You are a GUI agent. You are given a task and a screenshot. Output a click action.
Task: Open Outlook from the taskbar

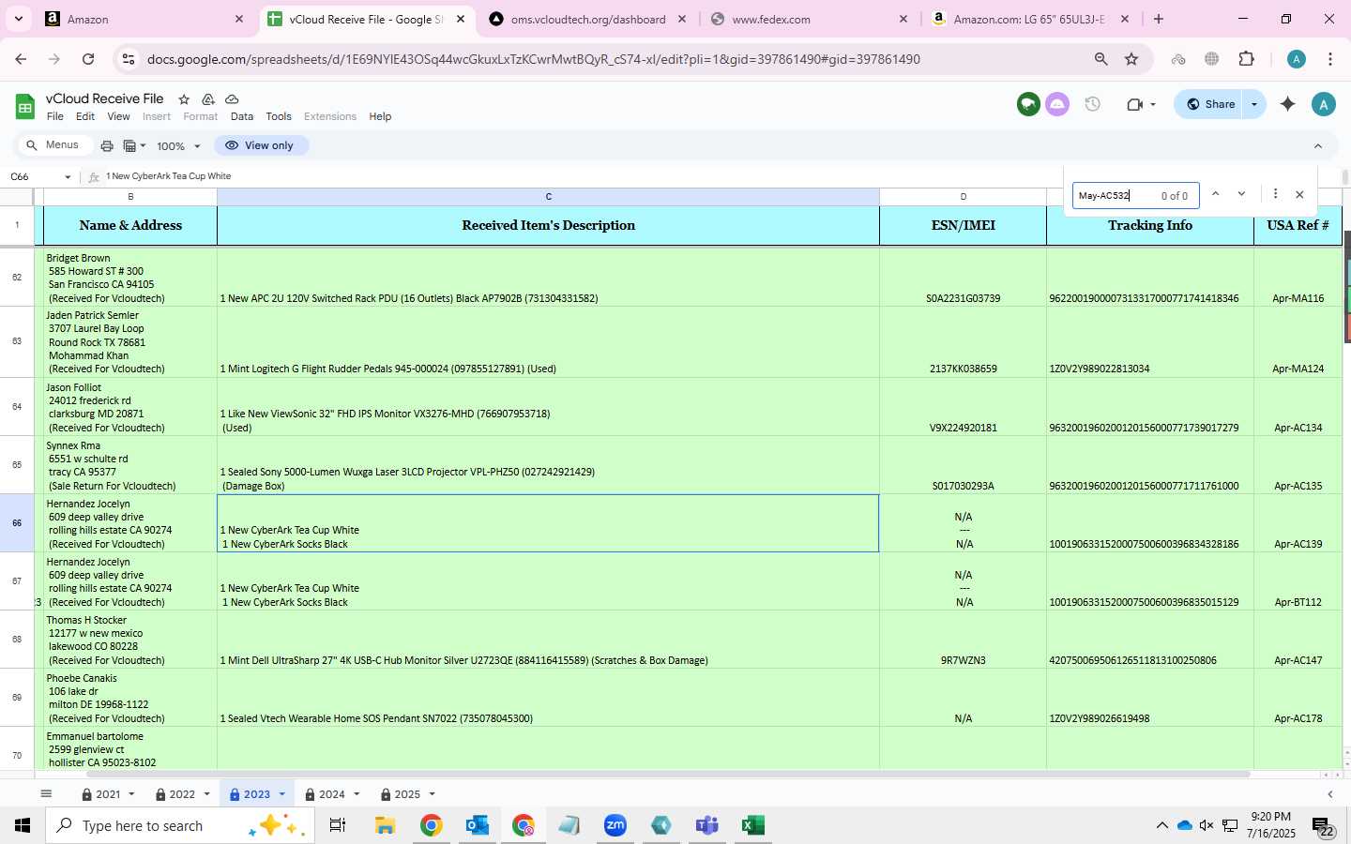point(478,825)
